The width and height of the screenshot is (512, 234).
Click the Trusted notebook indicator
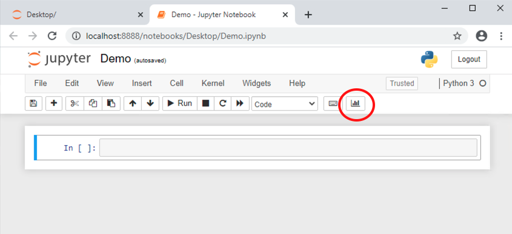click(x=402, y=83)
